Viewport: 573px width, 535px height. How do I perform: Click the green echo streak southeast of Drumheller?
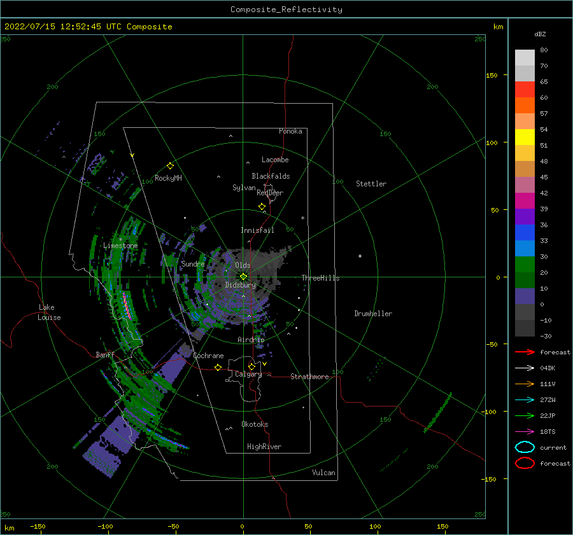(438, 413)
